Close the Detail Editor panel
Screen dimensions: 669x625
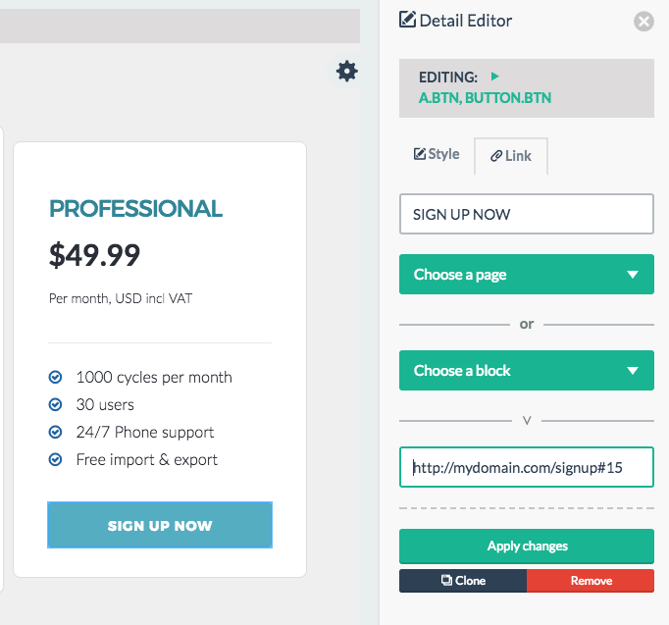(x=643, y=22)
